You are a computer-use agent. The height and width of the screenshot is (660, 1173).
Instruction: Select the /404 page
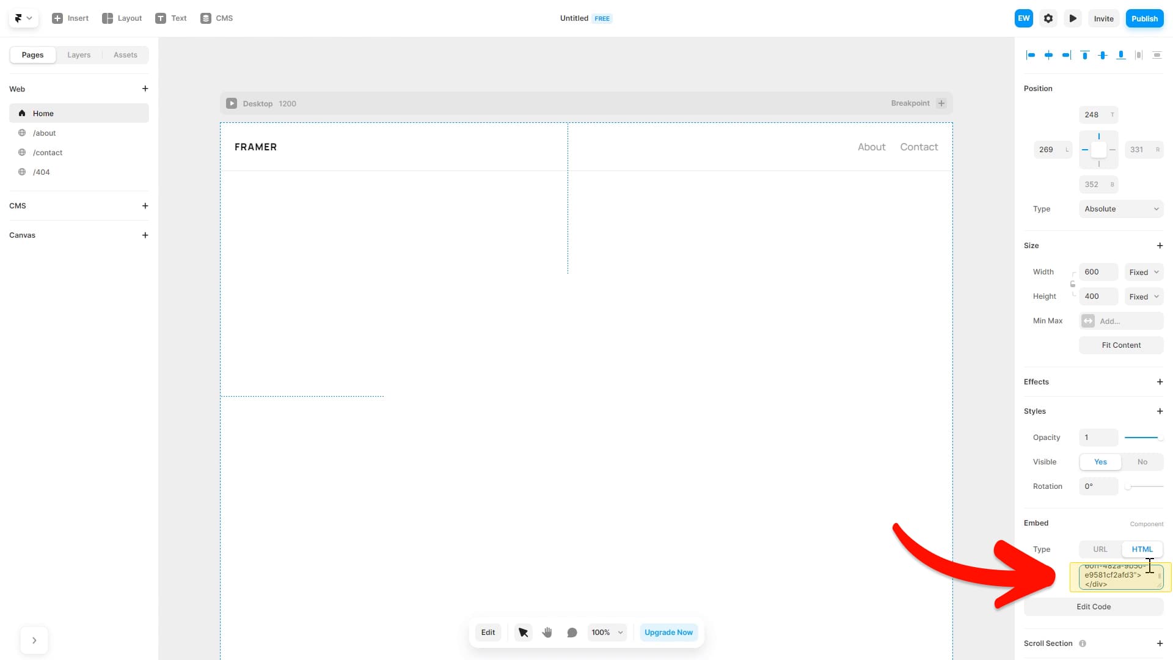pyautogui.click(x=79, y=172)
